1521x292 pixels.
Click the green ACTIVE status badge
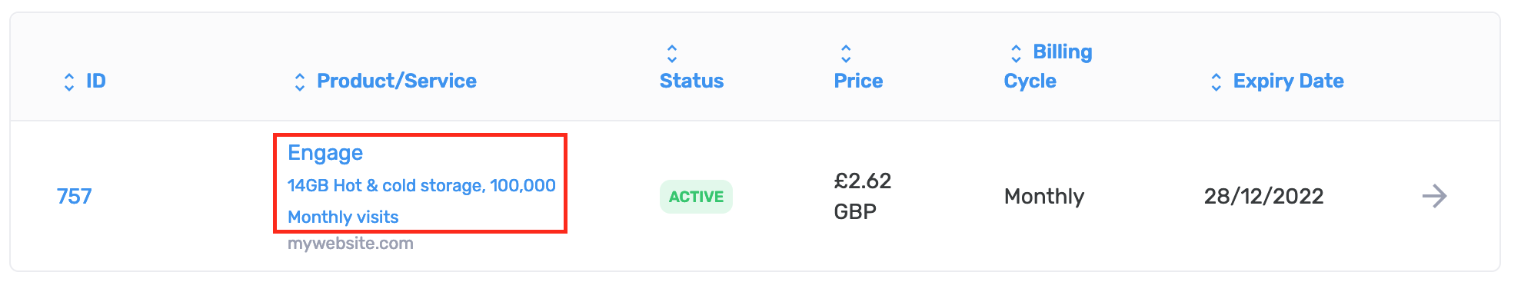click(696, 197)
